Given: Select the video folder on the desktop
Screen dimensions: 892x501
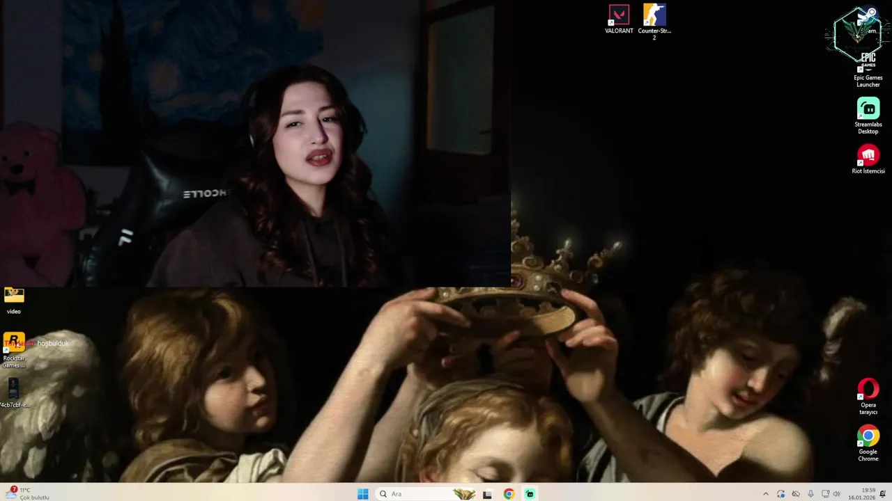Looking at the screenshot, I should pos(14,301).
